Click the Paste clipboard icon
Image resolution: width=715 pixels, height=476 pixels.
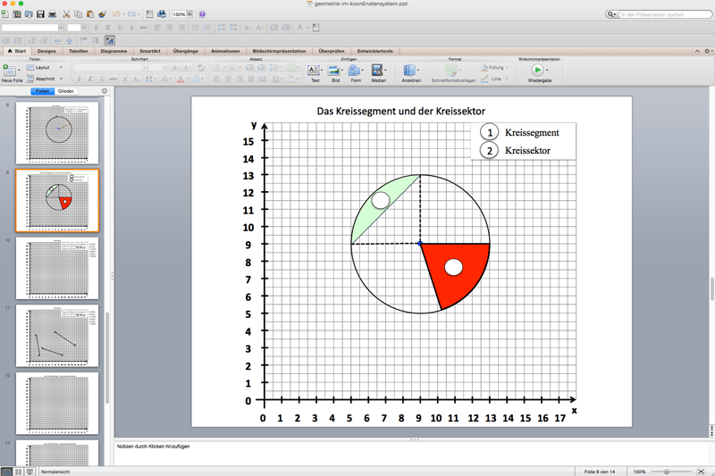(x=90, y=14)
